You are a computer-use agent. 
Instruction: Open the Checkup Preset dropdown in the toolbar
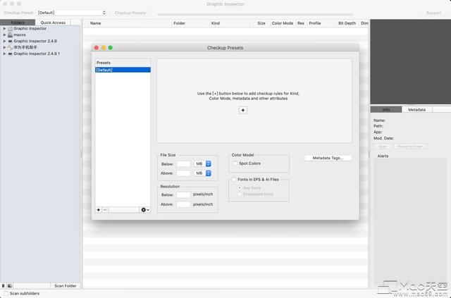coord(71,13)
